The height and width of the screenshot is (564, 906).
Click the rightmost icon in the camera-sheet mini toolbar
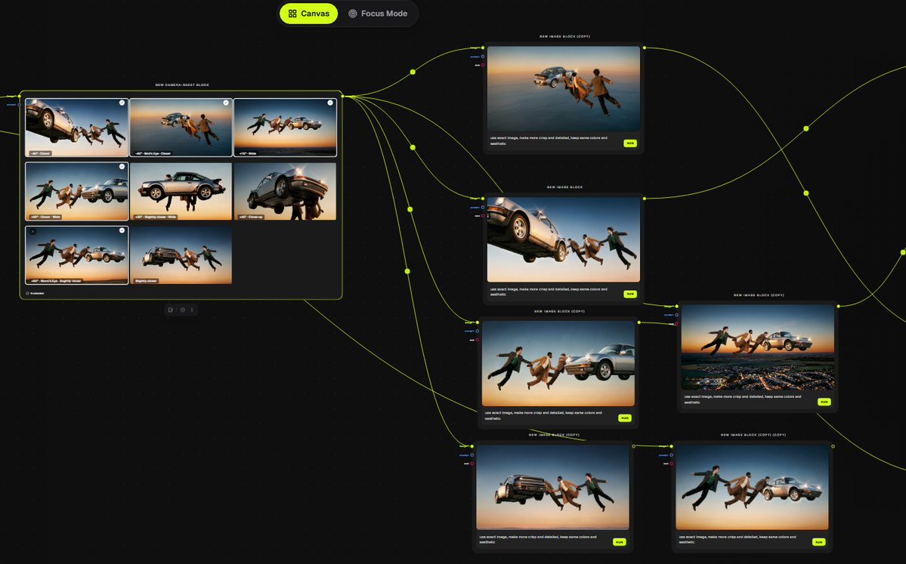tap(192, 310)
